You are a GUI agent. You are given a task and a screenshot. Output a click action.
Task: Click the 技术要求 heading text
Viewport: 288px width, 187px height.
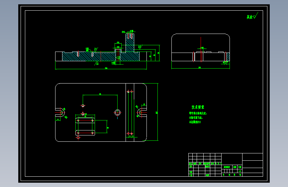pos(198,107)
